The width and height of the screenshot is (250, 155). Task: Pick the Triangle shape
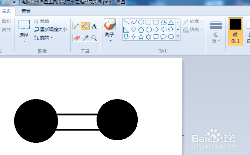(171, 22)
